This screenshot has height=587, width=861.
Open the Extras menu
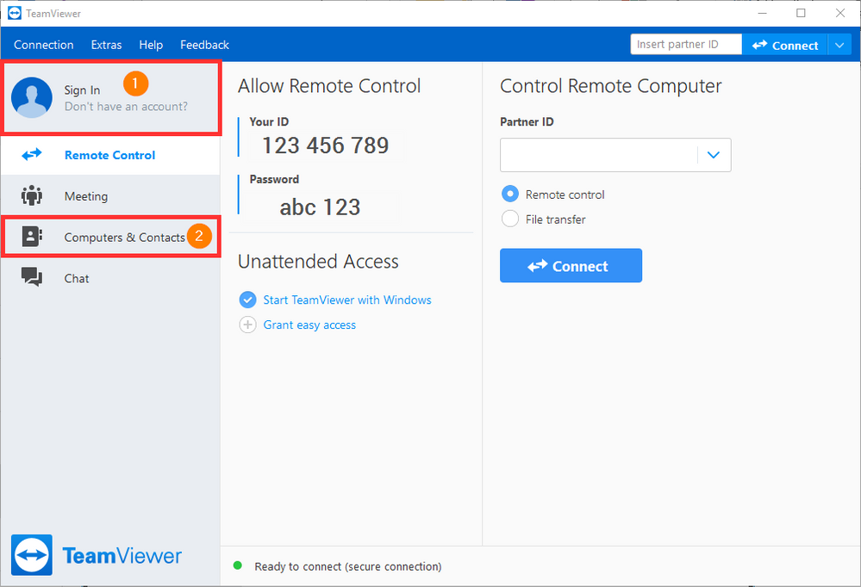107,45
